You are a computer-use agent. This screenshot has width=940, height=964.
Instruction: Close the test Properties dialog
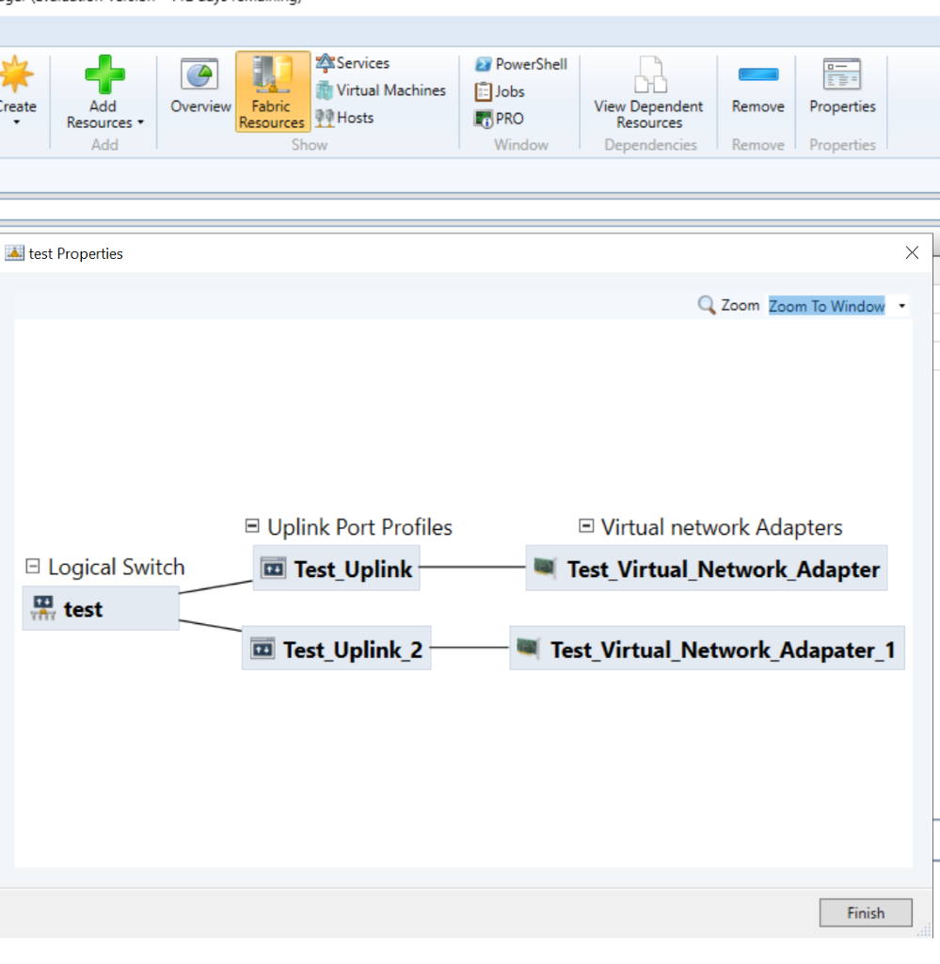(912, 252)
